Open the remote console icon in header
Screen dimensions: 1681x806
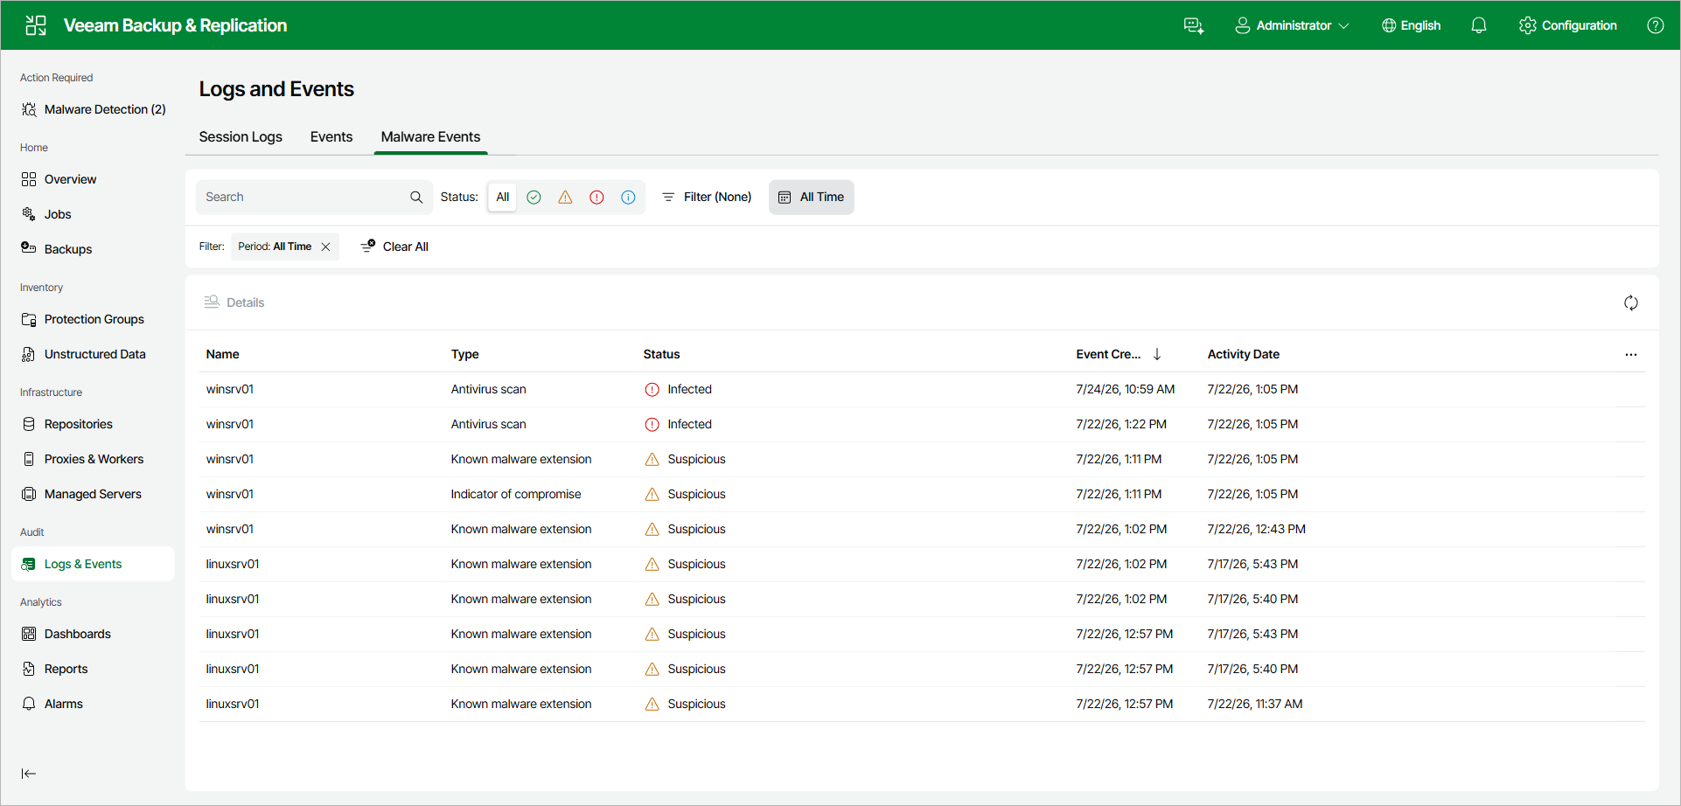[x=1194, y=25]
